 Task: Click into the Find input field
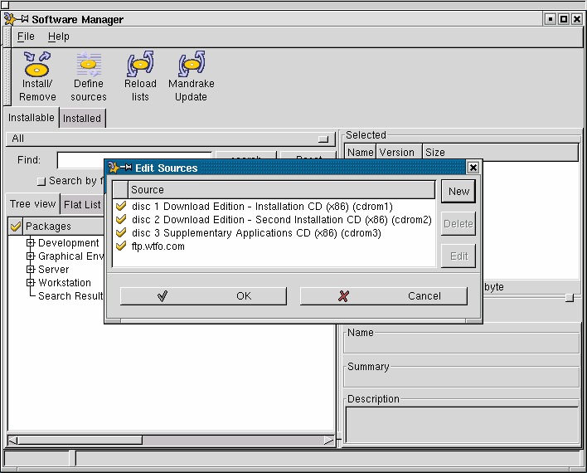tap(134, 160)
